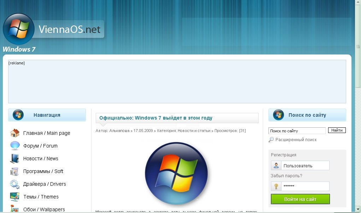Open category Новости и статьи link
Screen dimensions: 361x213
click(194, 131)
